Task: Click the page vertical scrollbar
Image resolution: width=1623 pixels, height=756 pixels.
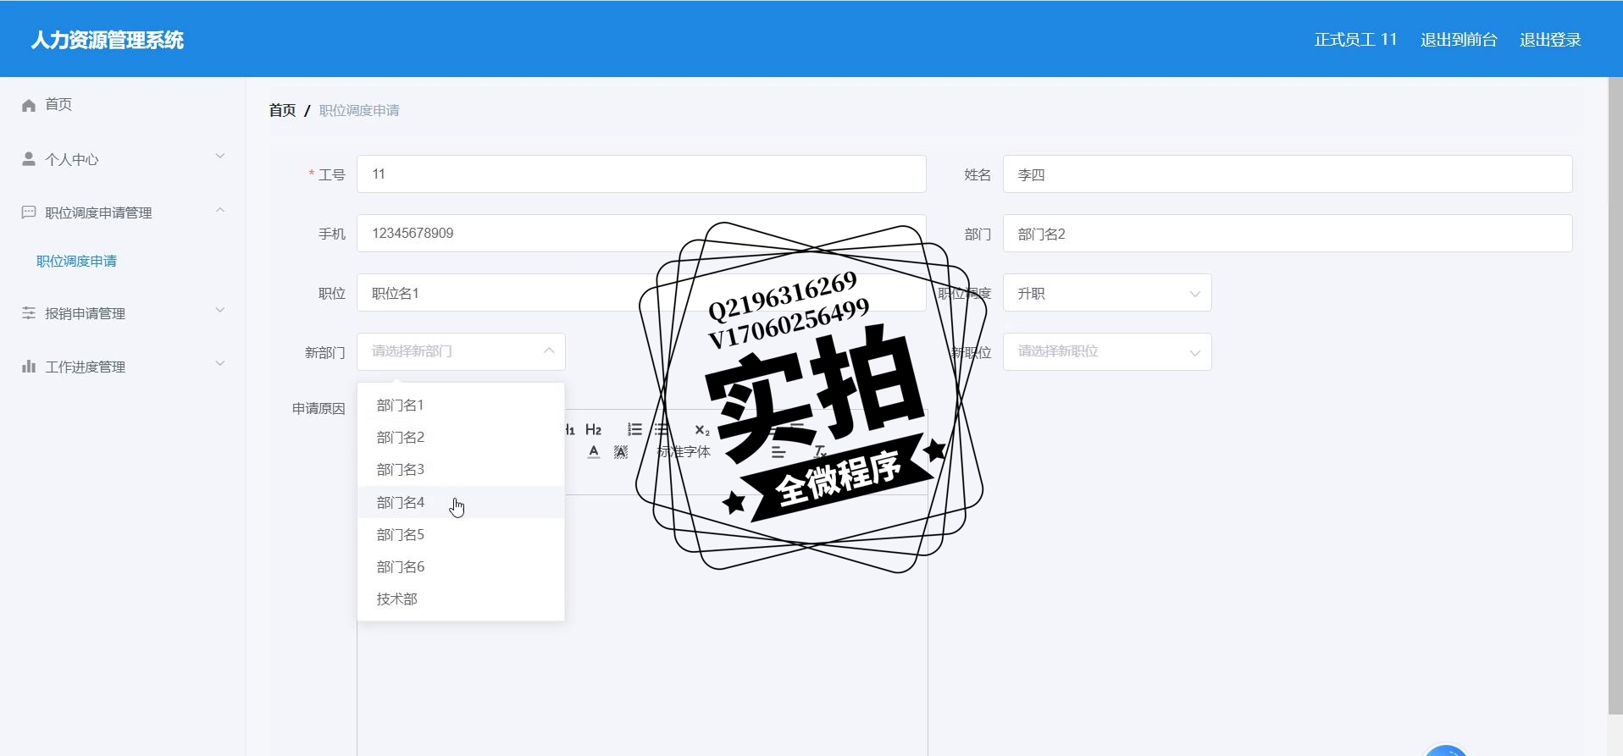Action: tap(1615, 396)
